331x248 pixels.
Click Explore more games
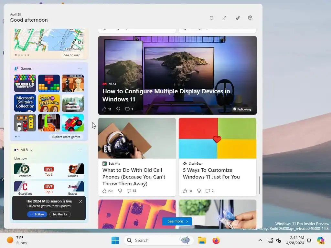click(x=66, y=137)
